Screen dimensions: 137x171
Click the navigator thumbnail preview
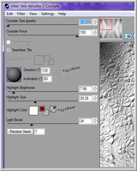[x=111, y=28]
